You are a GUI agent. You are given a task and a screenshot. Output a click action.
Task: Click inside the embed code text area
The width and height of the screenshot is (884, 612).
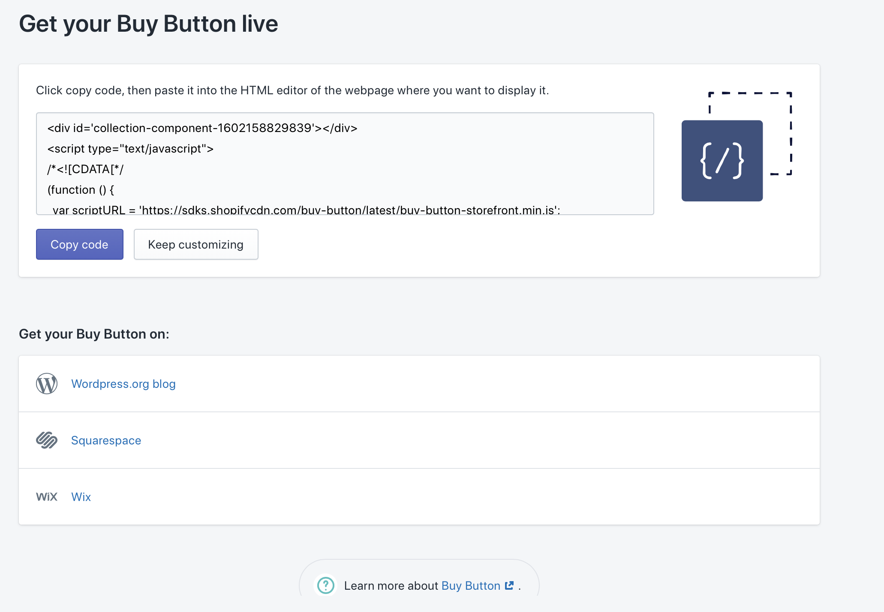345,164
